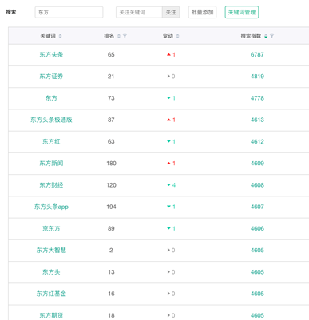309x320 pixels.
Task: Select rank 180 in the 东方新闻 row
Action: coord(111,164)
